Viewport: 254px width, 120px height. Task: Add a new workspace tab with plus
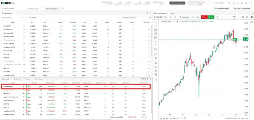point(63,9)
